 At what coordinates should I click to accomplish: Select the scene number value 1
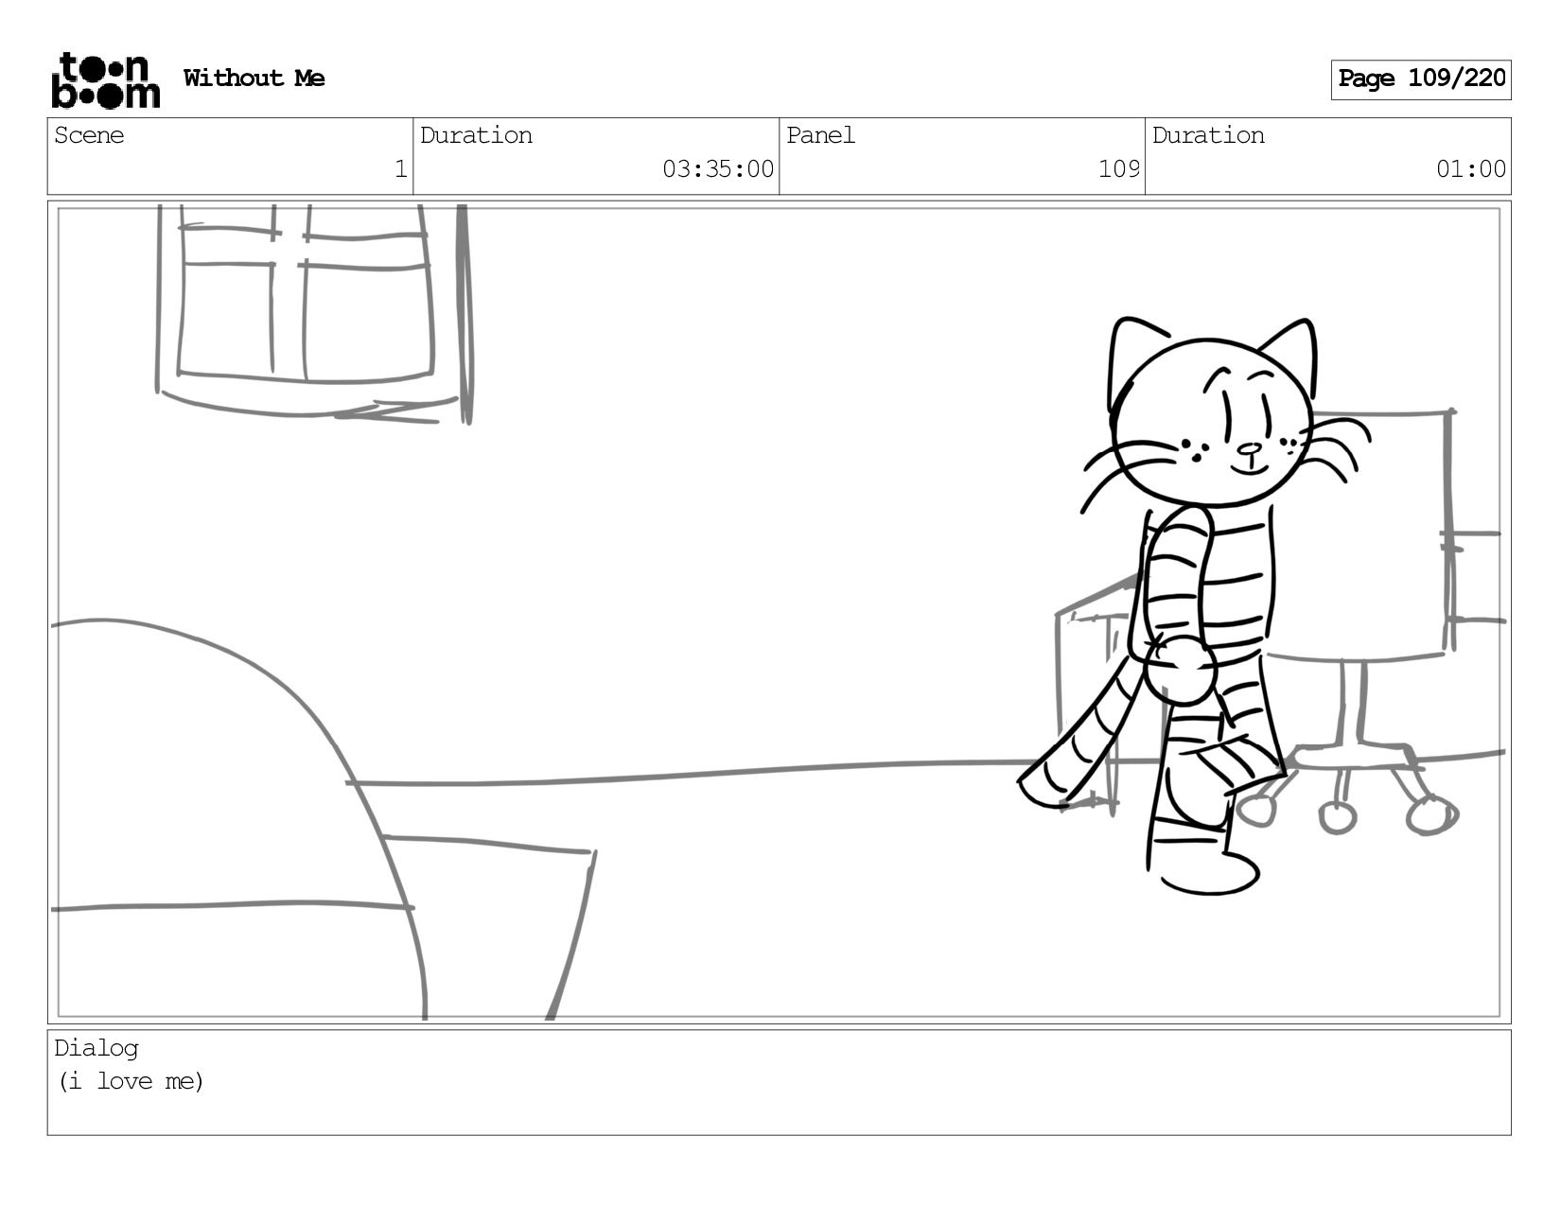coord(400,170)
